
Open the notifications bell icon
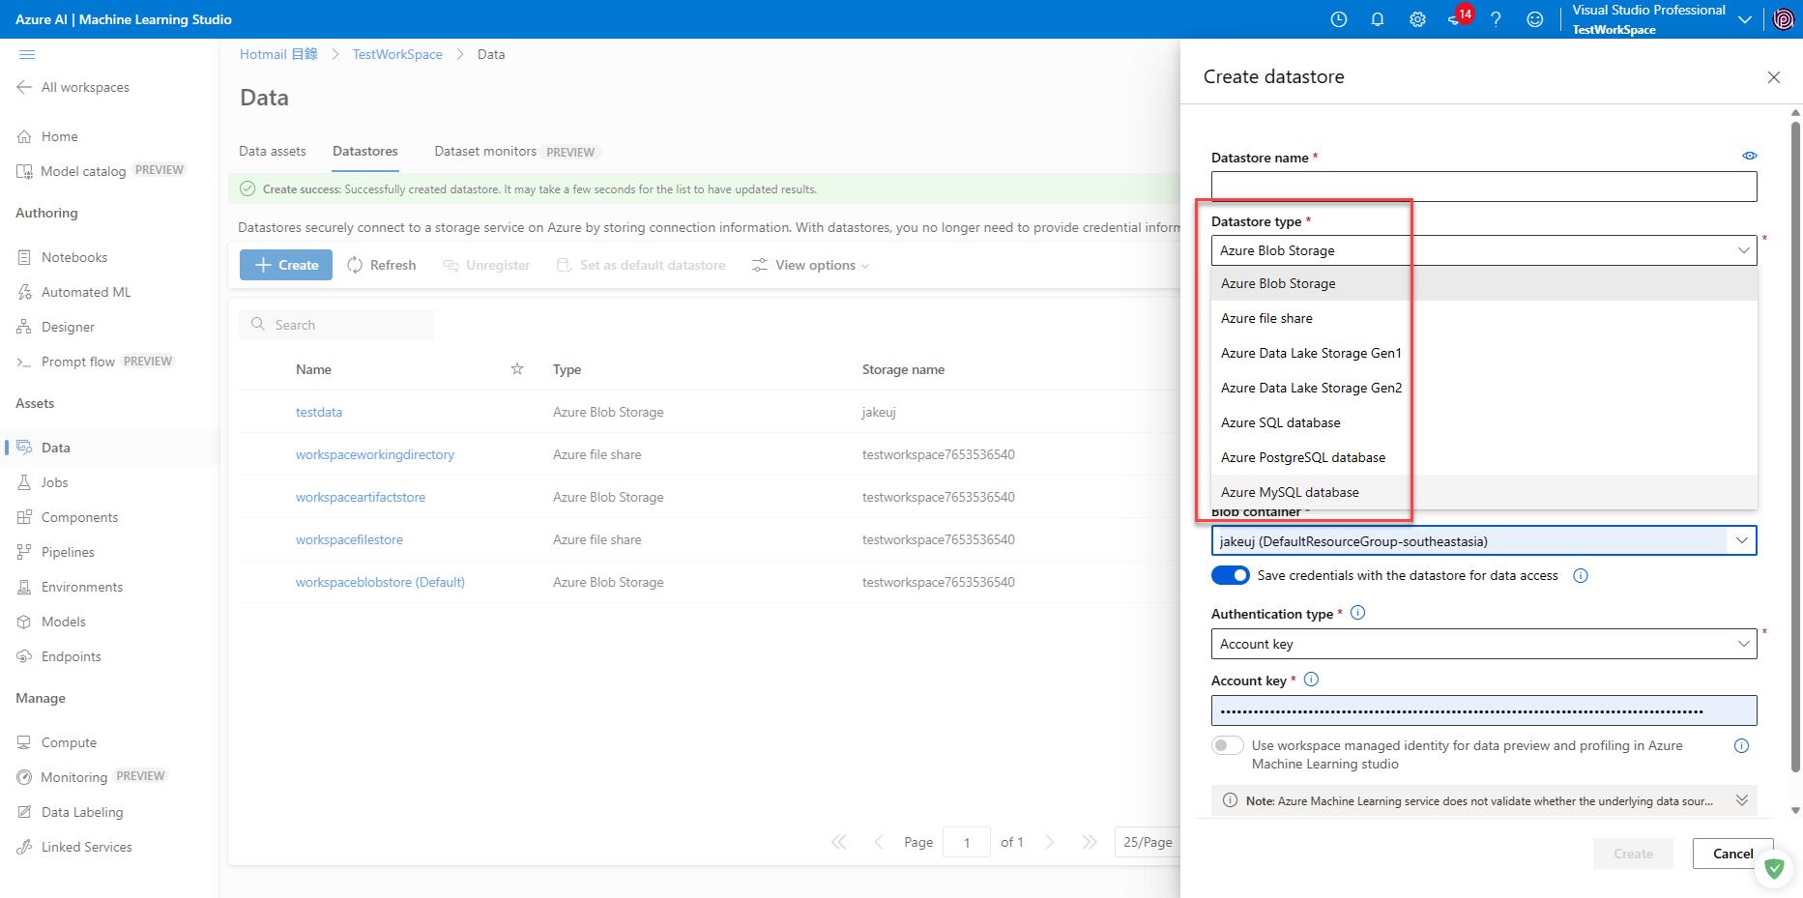[x=1378, y=19]
